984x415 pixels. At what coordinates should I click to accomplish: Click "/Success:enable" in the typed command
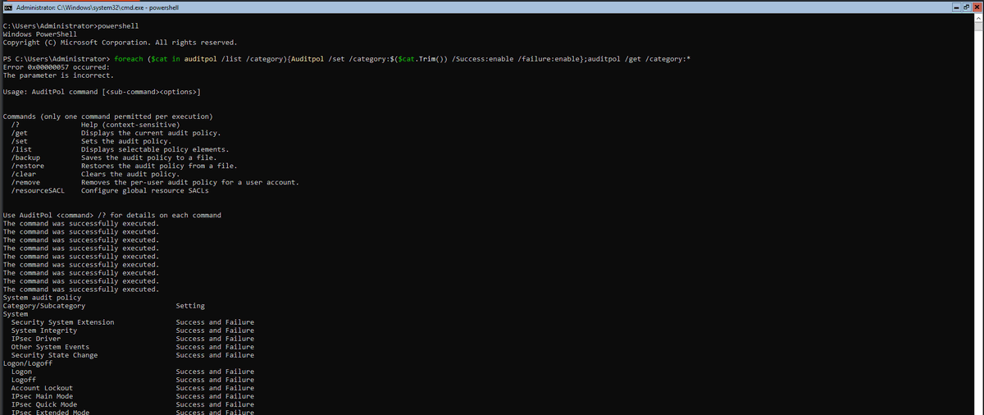483,59
